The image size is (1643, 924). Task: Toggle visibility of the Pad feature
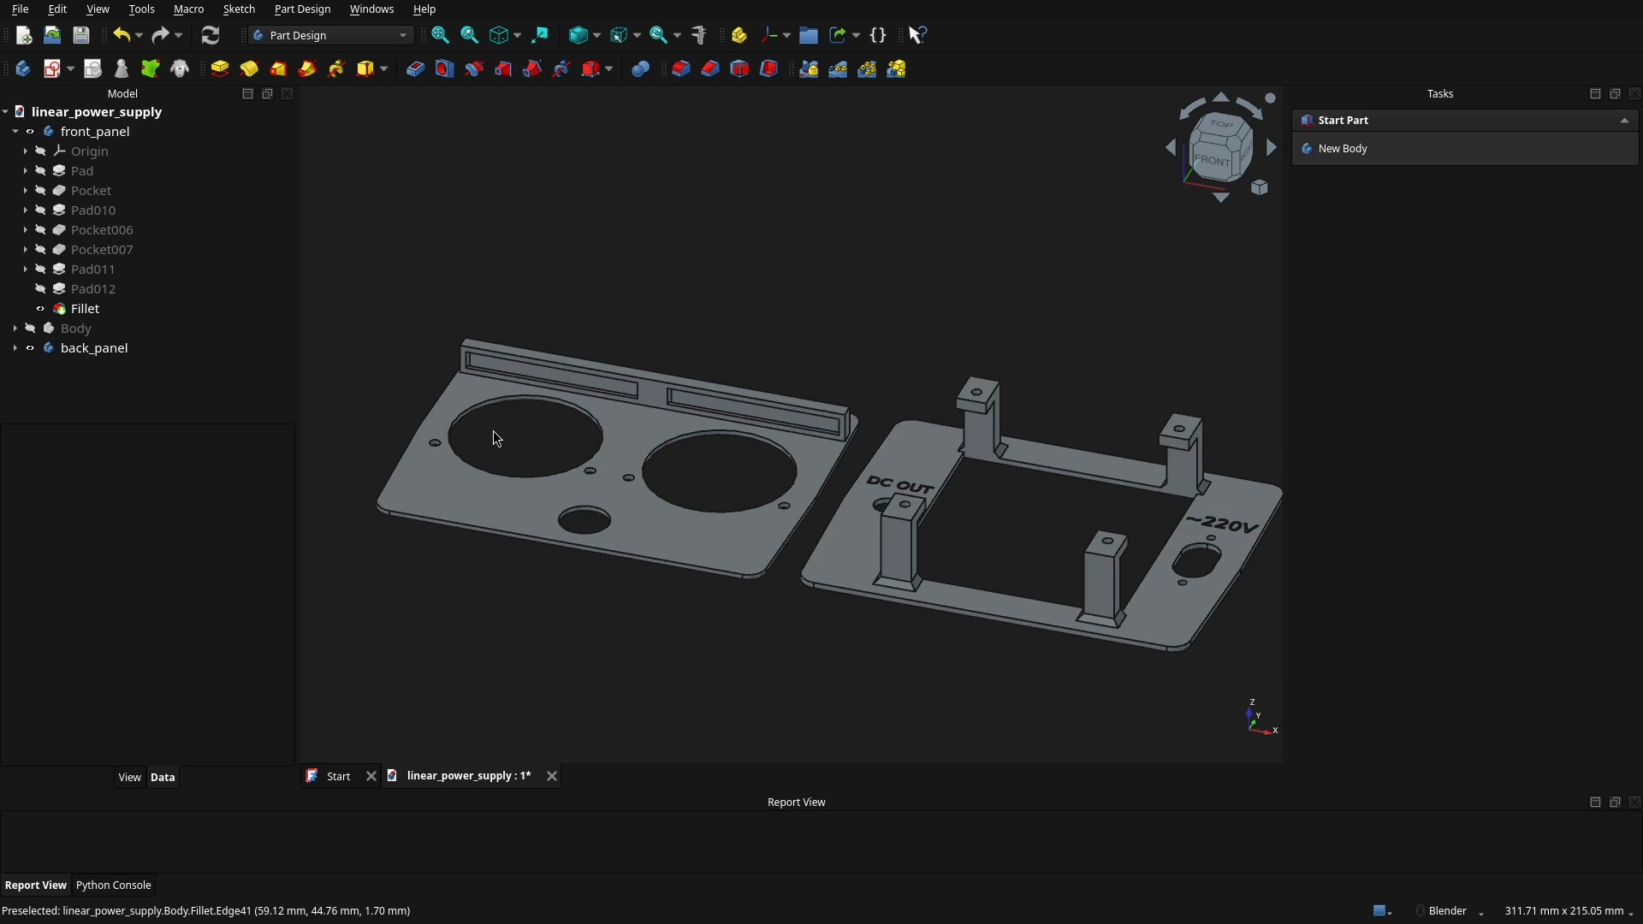[40, 171]
